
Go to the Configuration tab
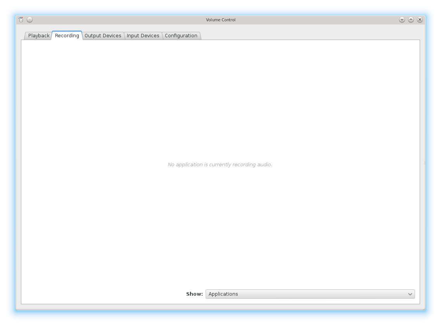click(181, 36)
